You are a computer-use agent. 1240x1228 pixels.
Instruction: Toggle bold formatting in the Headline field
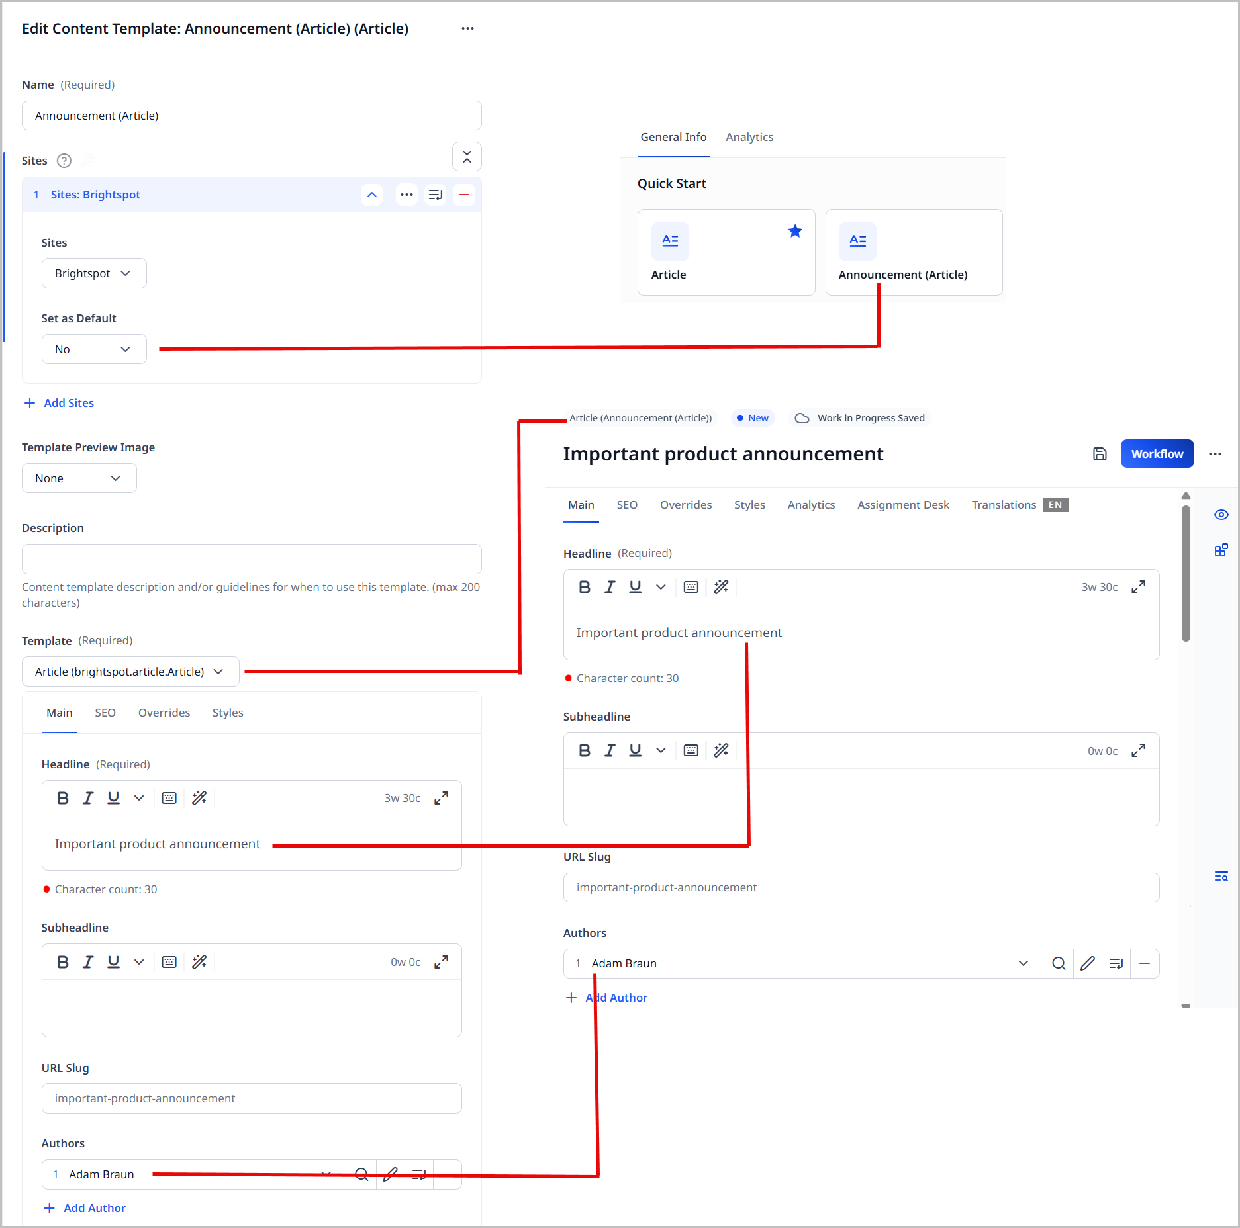tap(585, 587)
